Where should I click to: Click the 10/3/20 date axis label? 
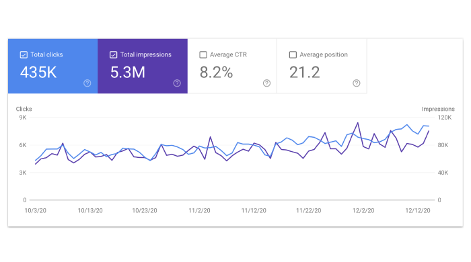coord(36,210)
